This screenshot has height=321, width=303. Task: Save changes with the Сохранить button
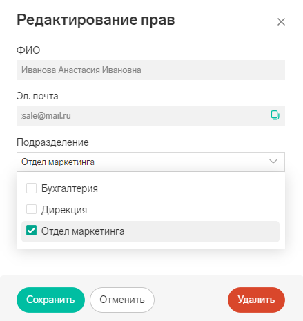point(50,300)
